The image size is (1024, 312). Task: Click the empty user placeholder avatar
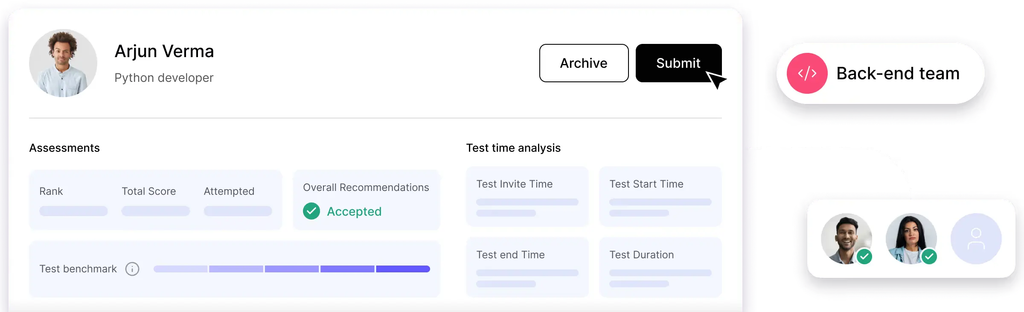pos(976,239)
